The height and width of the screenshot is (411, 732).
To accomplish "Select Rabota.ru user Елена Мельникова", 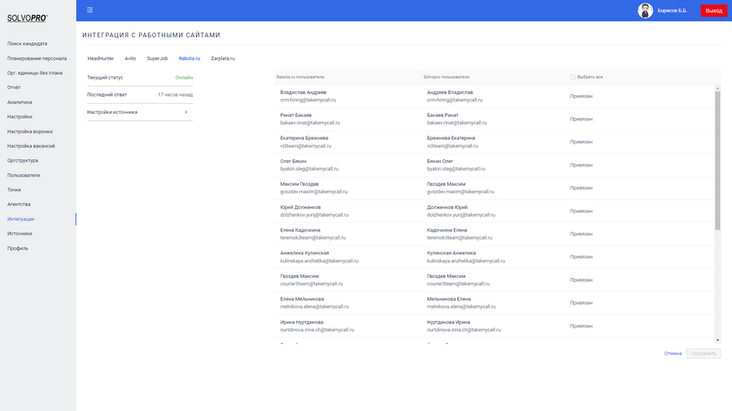I will [x=302, y=299].
